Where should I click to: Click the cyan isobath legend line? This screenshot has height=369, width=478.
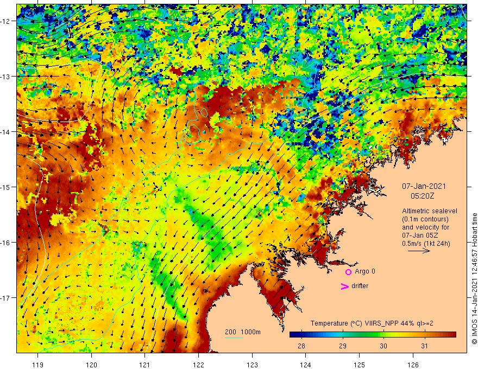234,338
